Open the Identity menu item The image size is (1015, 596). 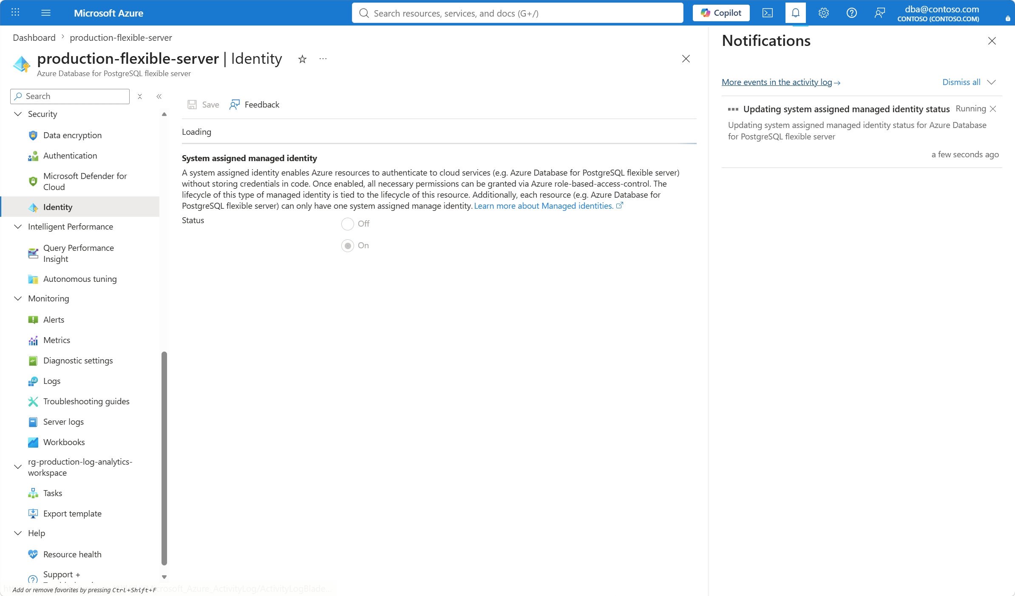80,207
